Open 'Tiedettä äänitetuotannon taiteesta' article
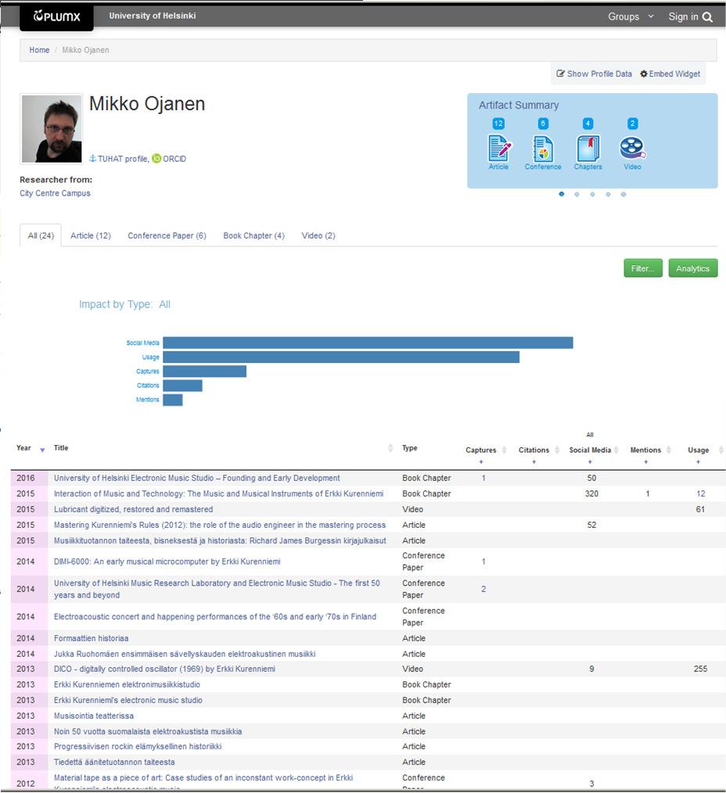The width and height of the screenshot is (726, 793). pos(114,762)
